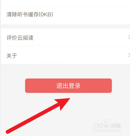Screen dimensions: 130x136
Task: Click the Bai text in the Baidu logo
Action: (x=98, y=126)
